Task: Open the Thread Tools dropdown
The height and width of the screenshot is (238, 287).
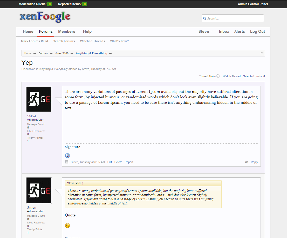Action: coord(209,76)
